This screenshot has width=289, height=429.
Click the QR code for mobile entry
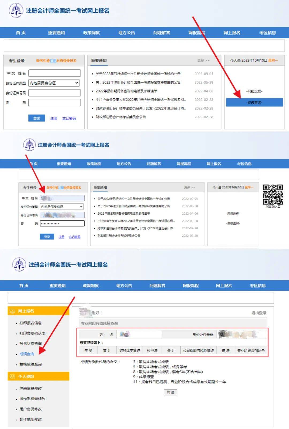[x=273, y=194]
